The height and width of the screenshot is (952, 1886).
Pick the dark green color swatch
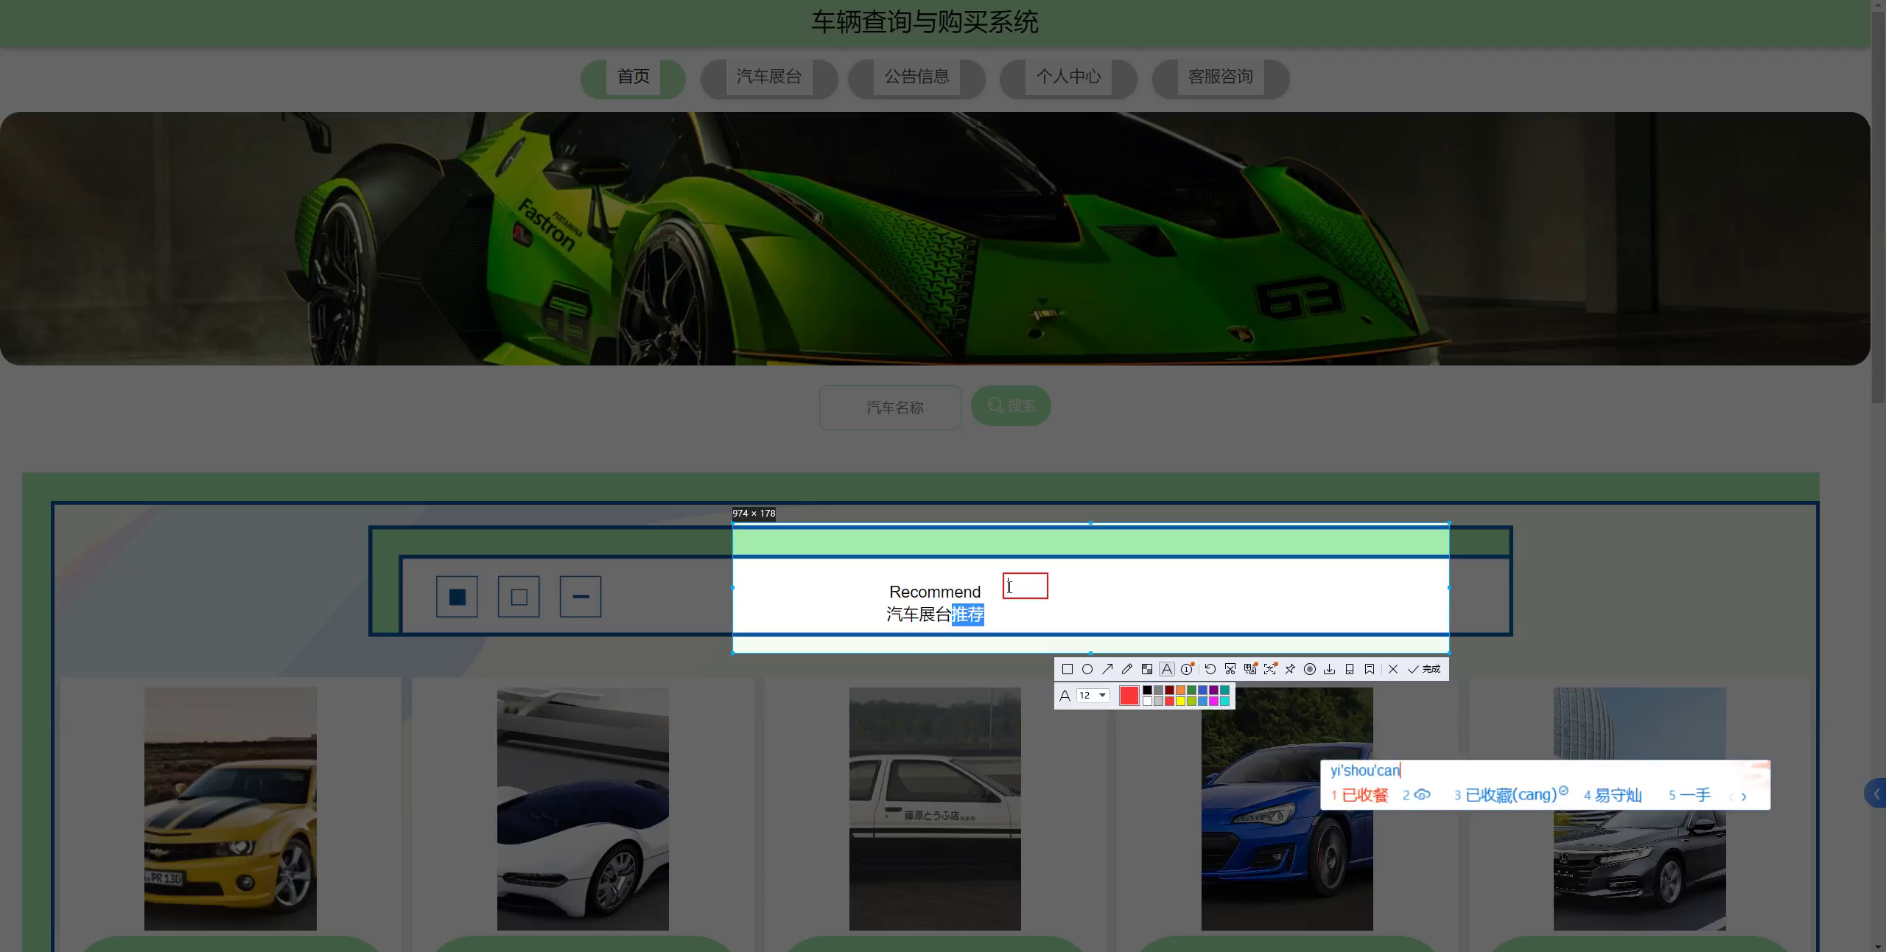1191,690
